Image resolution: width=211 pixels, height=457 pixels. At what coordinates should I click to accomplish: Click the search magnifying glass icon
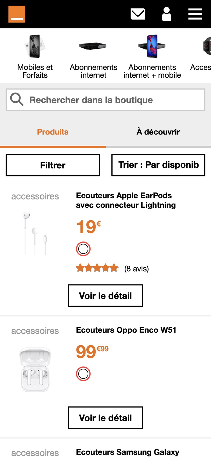(17, 100)
